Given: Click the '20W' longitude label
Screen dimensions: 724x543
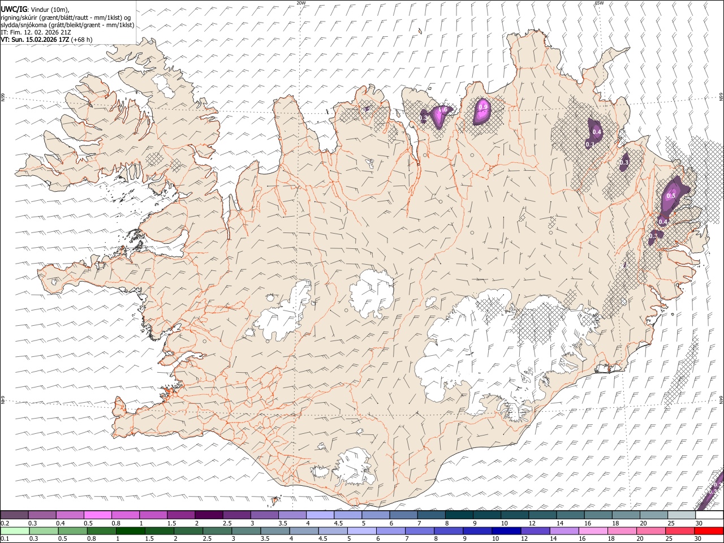Looking at the screenshot, I should [301, 3].
